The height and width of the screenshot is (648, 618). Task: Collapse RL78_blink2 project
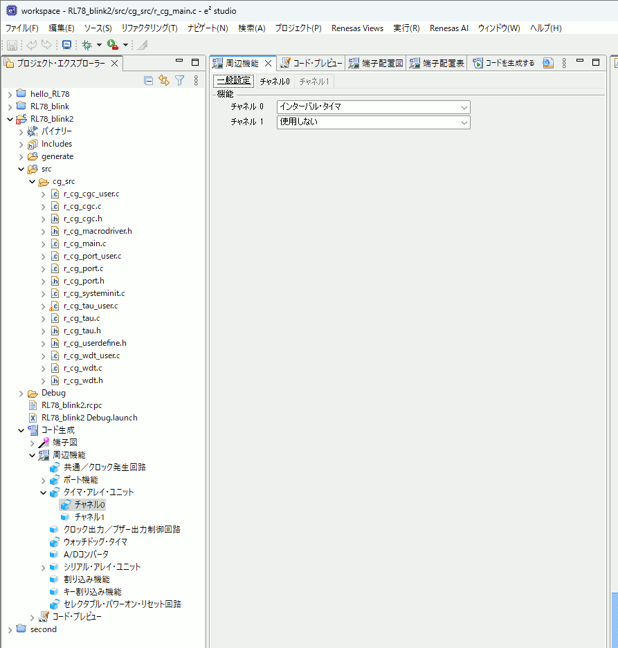[10, 119]
